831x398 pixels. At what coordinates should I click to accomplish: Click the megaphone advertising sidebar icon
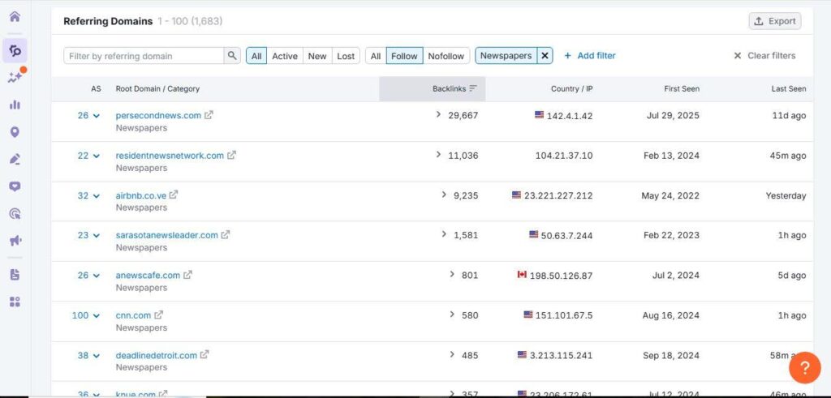[15, 241]
